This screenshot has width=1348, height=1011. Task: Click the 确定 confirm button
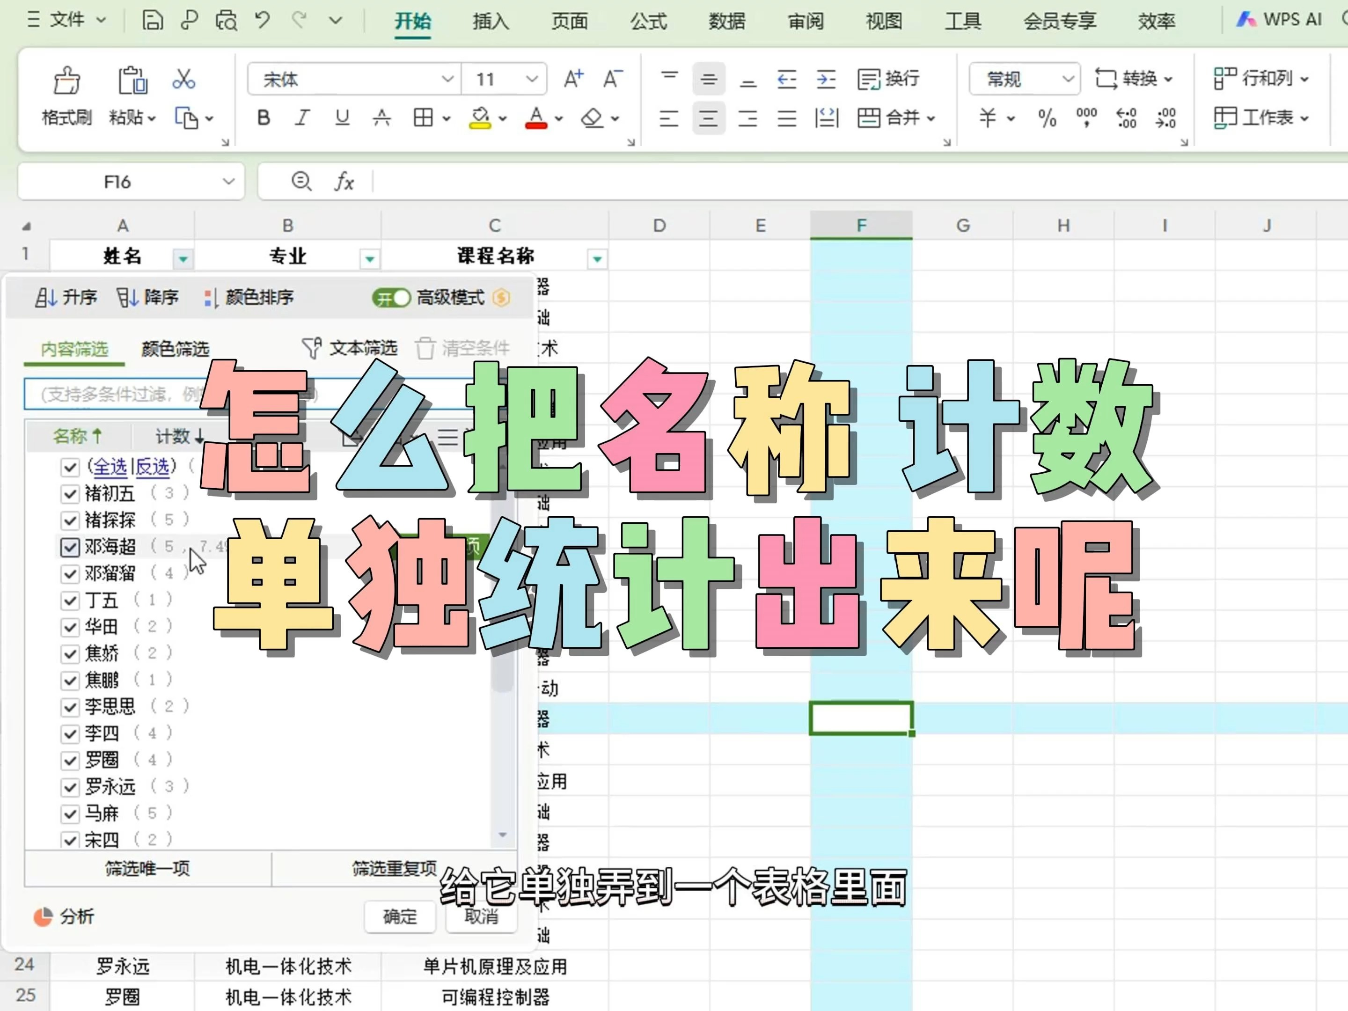400,916
